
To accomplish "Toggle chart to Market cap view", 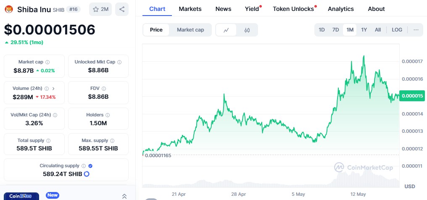I will 190,30.
